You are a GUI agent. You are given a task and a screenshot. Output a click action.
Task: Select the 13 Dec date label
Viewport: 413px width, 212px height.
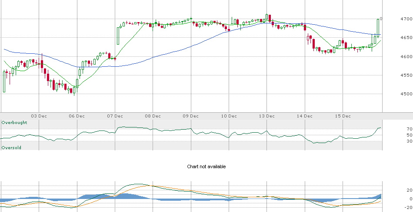pos(267,116)
